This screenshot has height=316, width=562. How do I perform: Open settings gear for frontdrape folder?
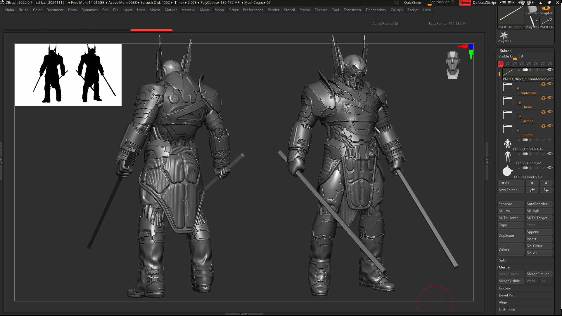[x=543, y=84]
